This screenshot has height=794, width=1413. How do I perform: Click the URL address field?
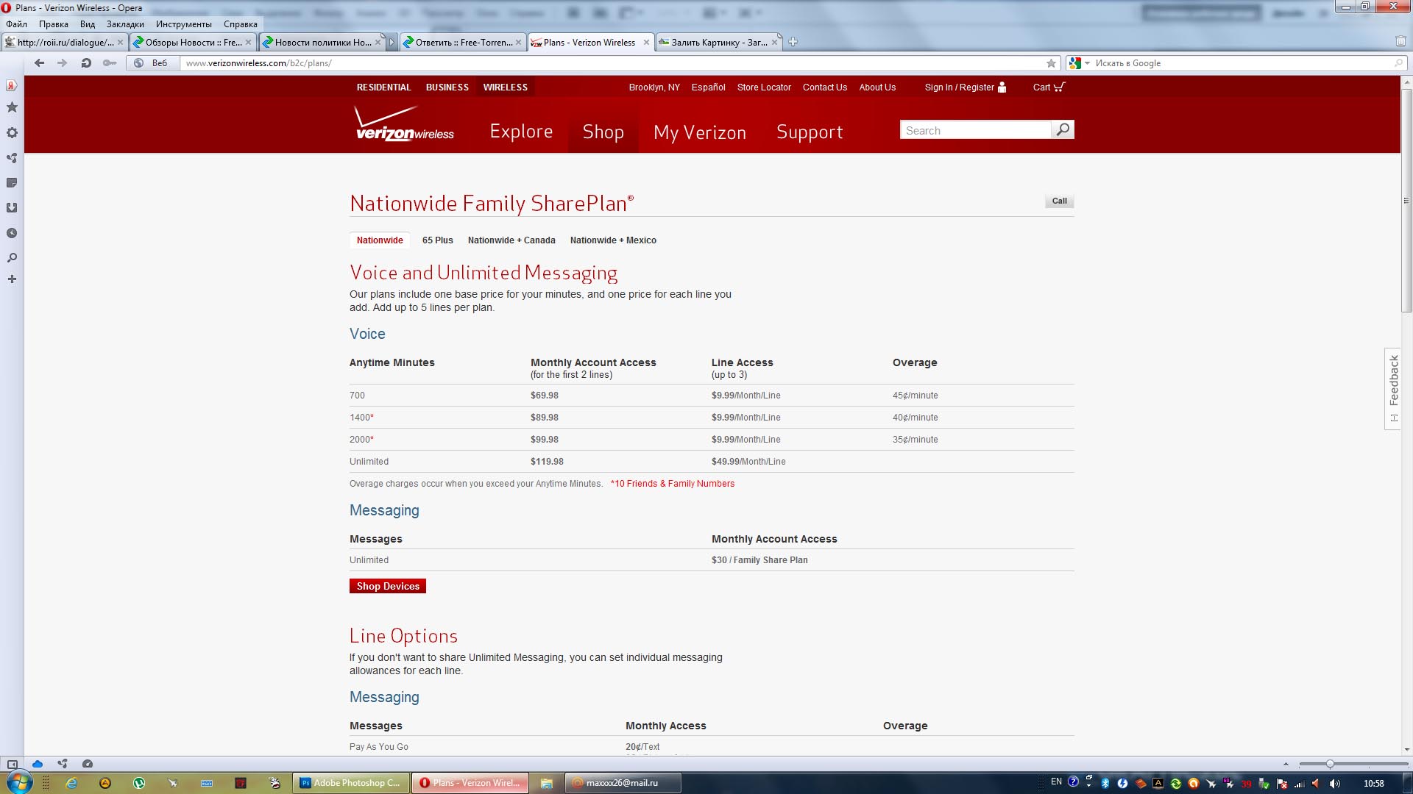point(613,63)
